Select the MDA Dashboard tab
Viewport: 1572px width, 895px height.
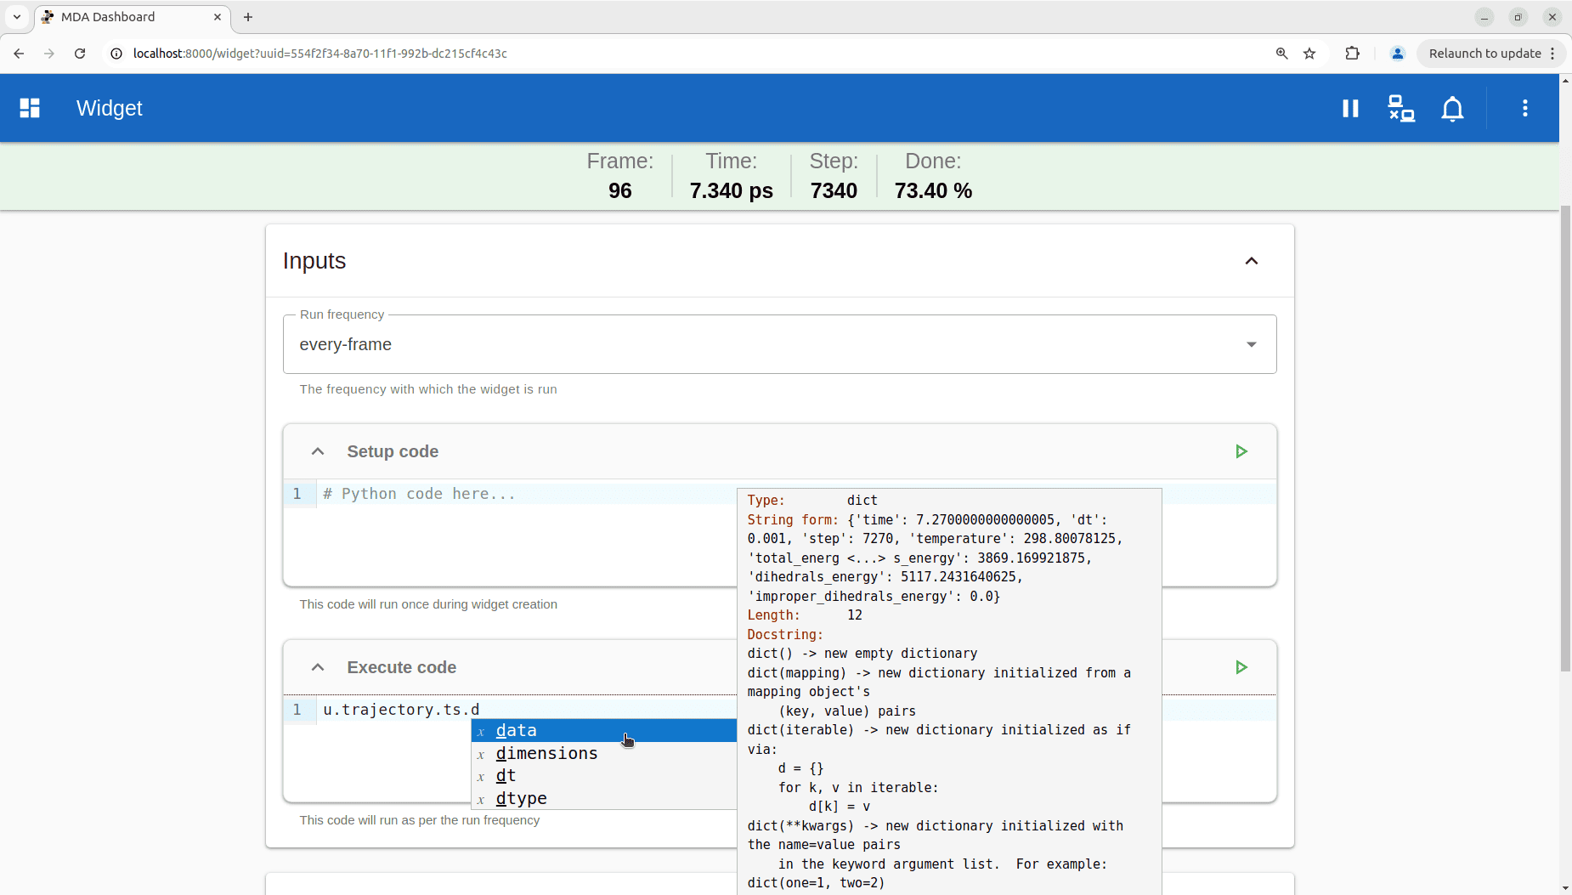[132, 17]
